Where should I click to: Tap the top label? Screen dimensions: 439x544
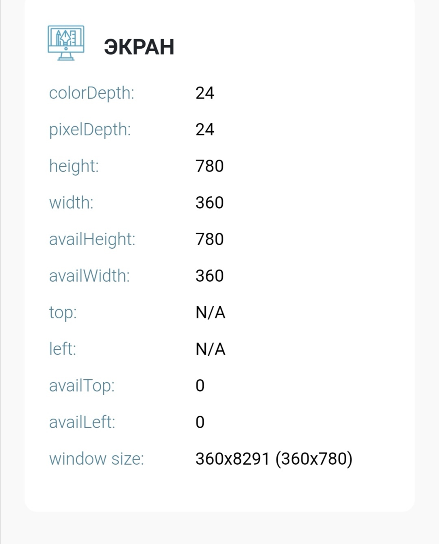(x=63, y=313)
